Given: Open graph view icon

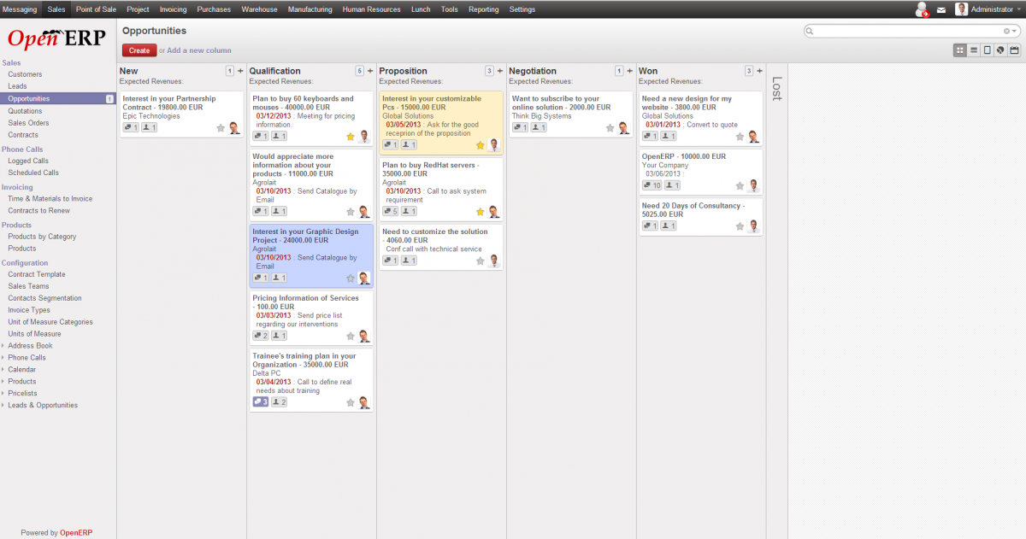Looking at the screenshot, I should 1001,50.
